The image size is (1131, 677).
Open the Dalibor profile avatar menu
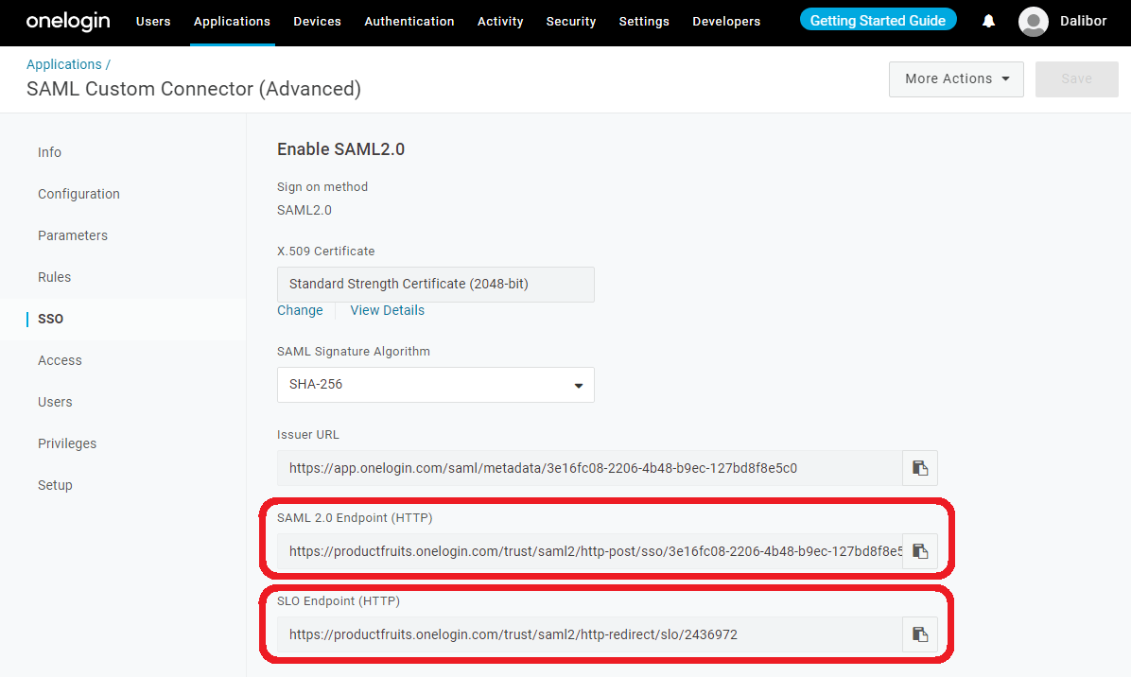(1034, 21)
